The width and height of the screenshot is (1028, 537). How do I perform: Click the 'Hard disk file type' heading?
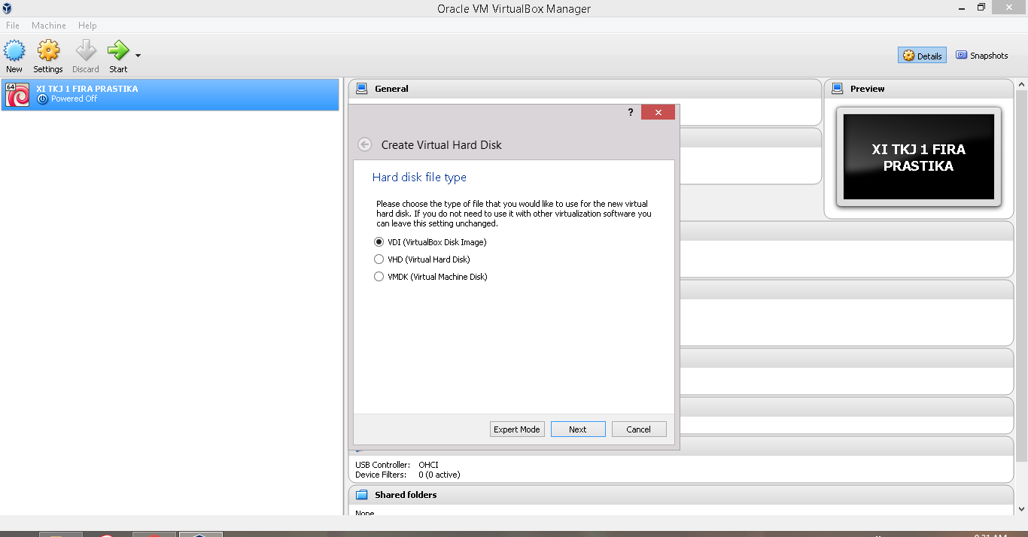pos(419,177)
